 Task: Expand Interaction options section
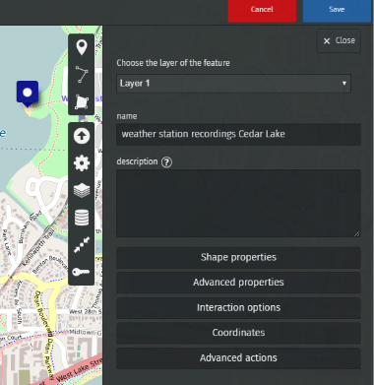(x=238, y=307)
